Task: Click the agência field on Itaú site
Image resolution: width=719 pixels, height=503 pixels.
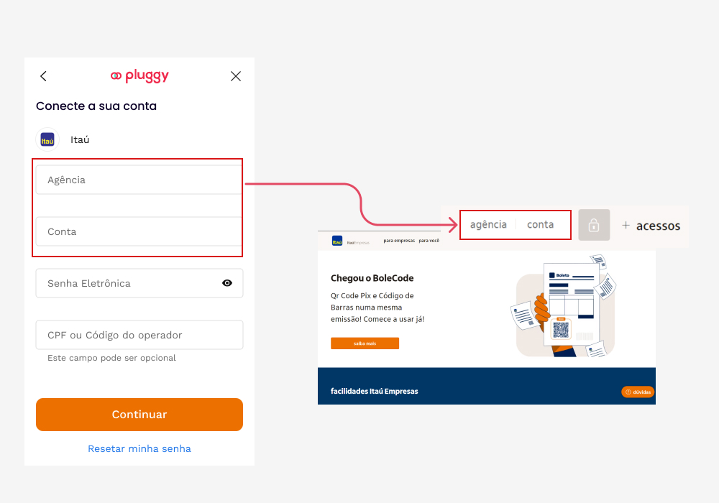Action: pyautogui.click(x=488, y=224)
